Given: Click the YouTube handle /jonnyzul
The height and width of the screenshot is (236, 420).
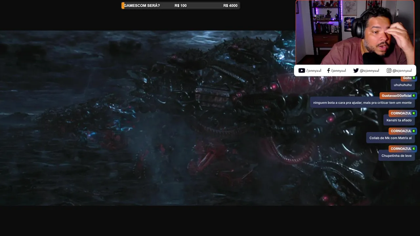Looking at the screenshot, I should click(x=314, y=71).
